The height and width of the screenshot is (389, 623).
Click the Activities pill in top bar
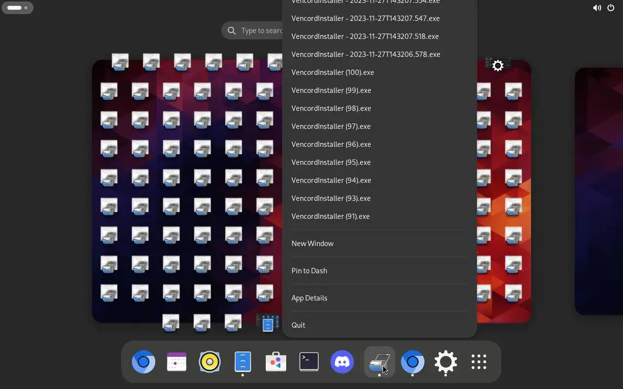tap(18, 8)
